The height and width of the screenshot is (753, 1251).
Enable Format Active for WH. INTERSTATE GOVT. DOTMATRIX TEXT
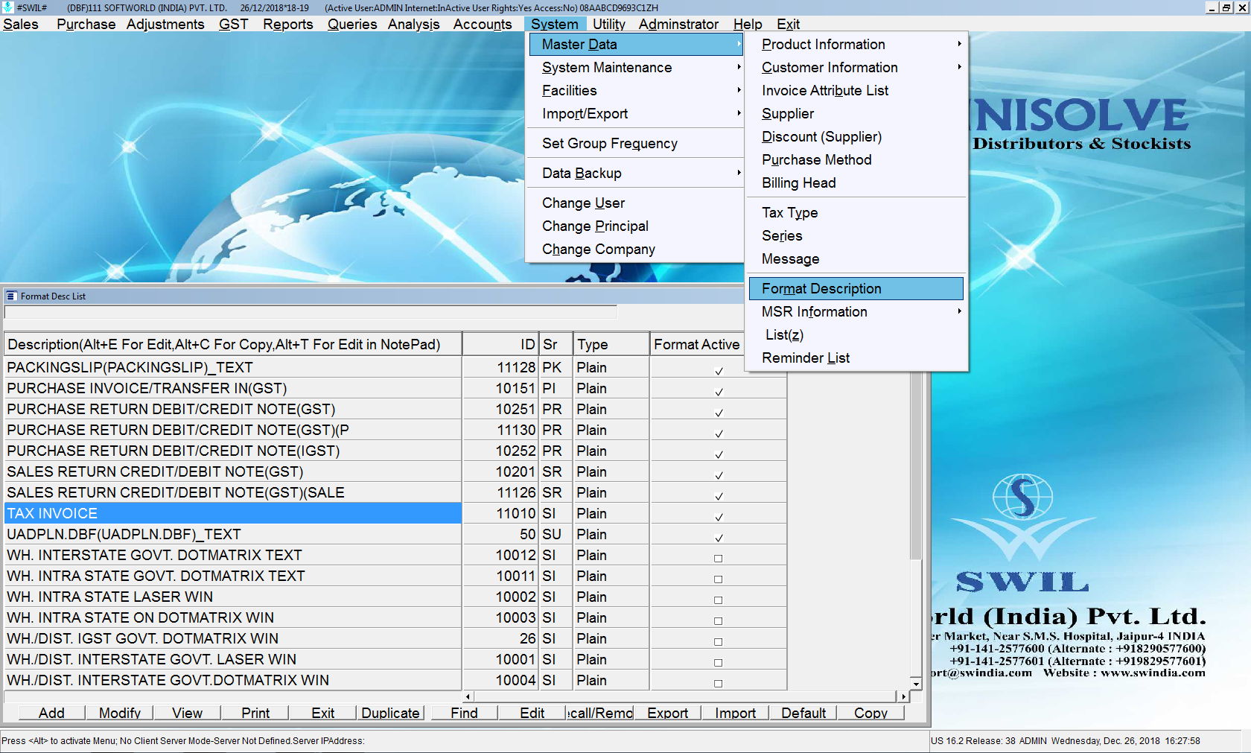tap(719, 558)
